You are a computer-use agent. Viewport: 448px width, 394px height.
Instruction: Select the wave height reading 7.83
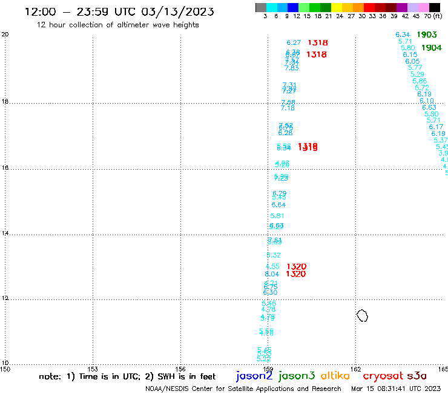tap(291, 68)
